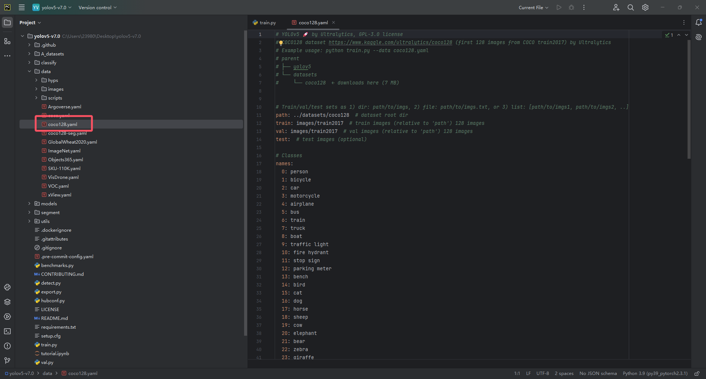Open Code With Me add-user icon
The image size is (706, 379).
point(616,7)
